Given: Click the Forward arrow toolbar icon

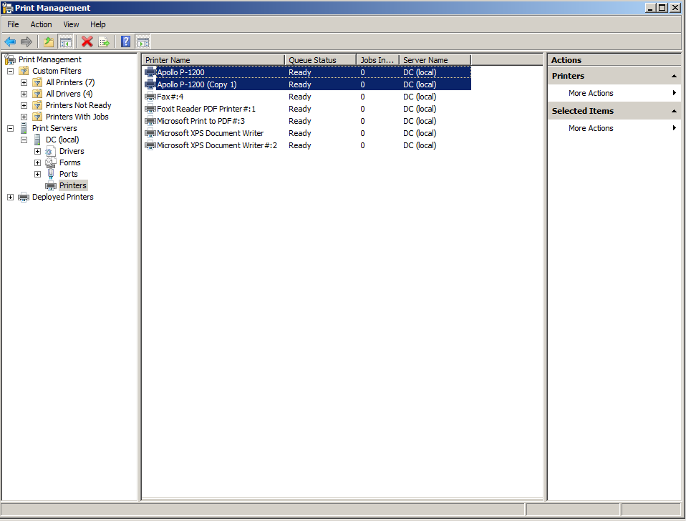Looking at the screenshot, I should (26, 42).
